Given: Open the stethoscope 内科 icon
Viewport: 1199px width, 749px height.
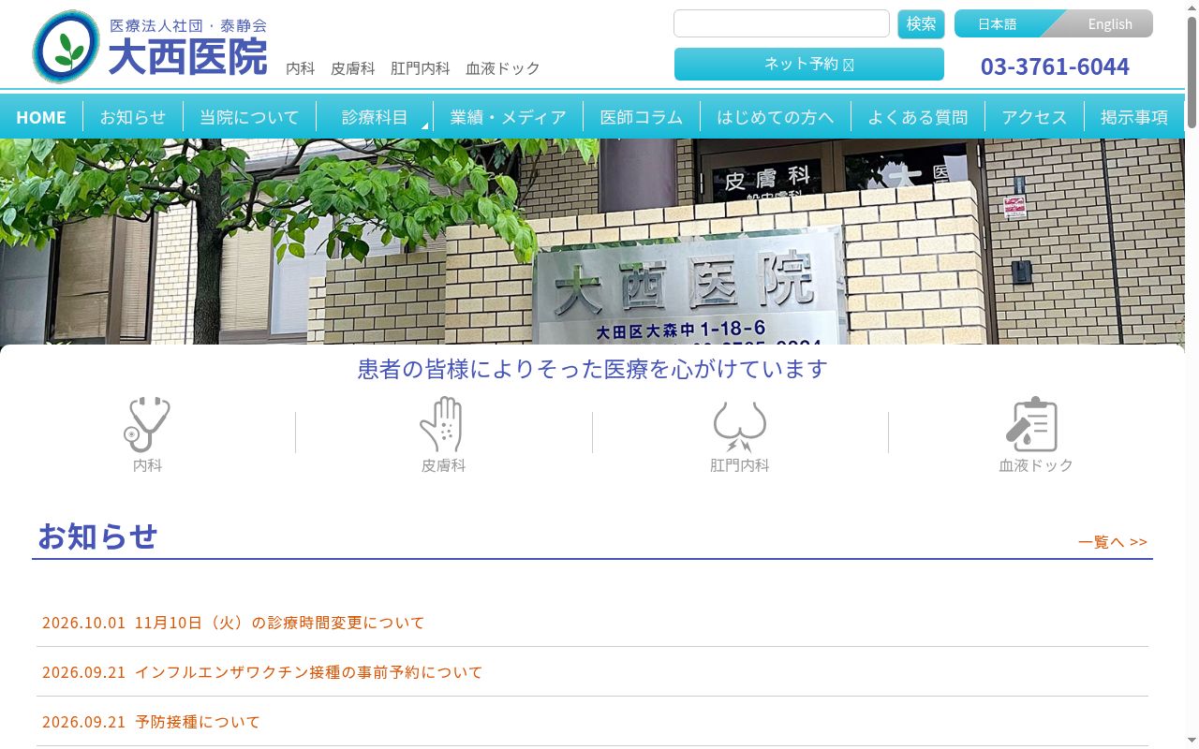Looking at the screenshot, I should pyautogui.click(x=147, y=424).
